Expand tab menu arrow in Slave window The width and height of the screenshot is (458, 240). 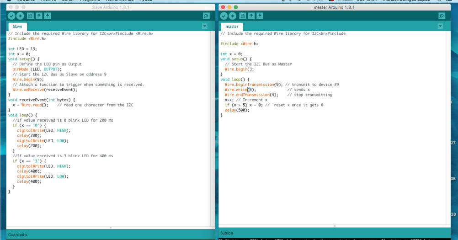205,26
